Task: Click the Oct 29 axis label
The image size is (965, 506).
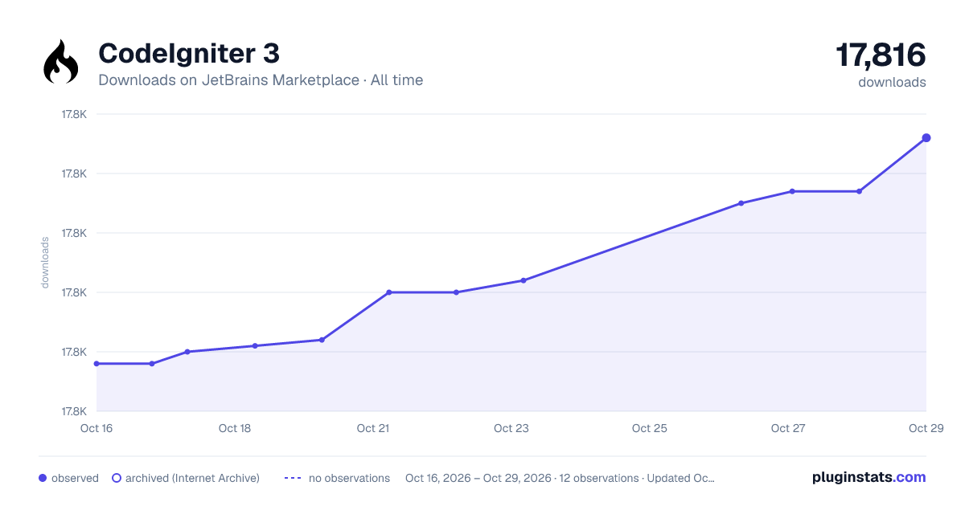Action: [x=926, y=428]
